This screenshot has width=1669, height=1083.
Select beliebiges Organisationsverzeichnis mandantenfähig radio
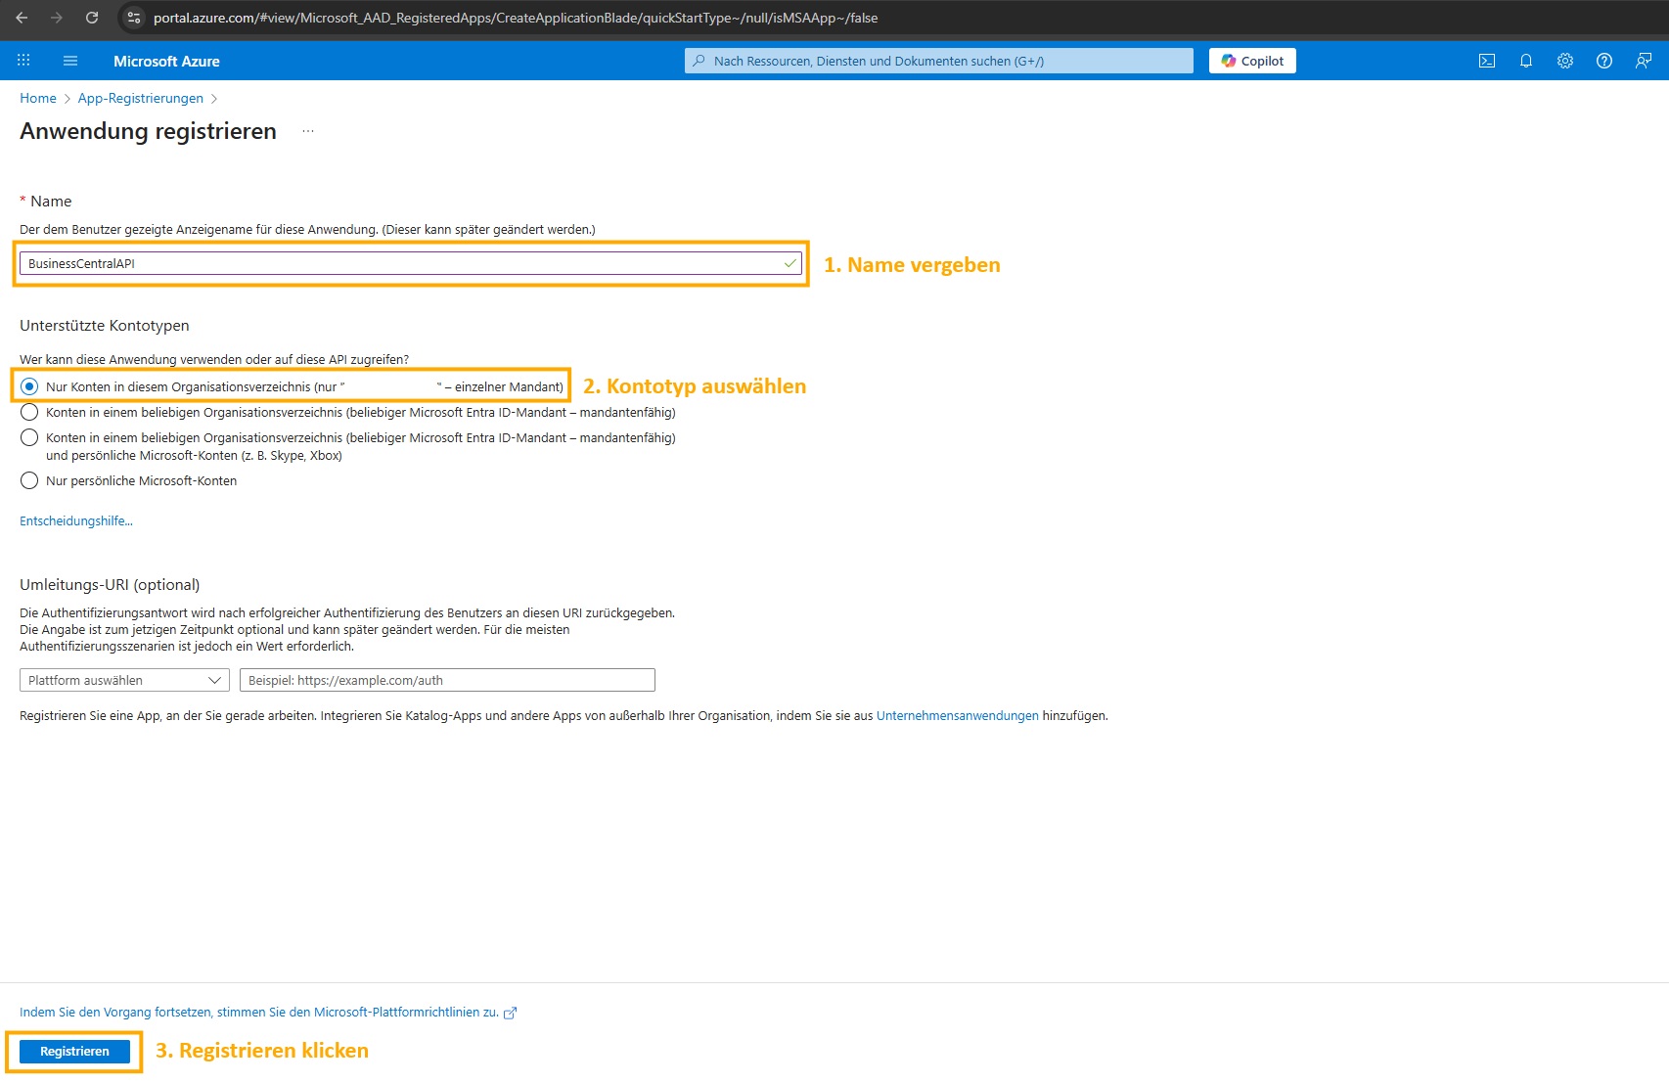(29, 412)
